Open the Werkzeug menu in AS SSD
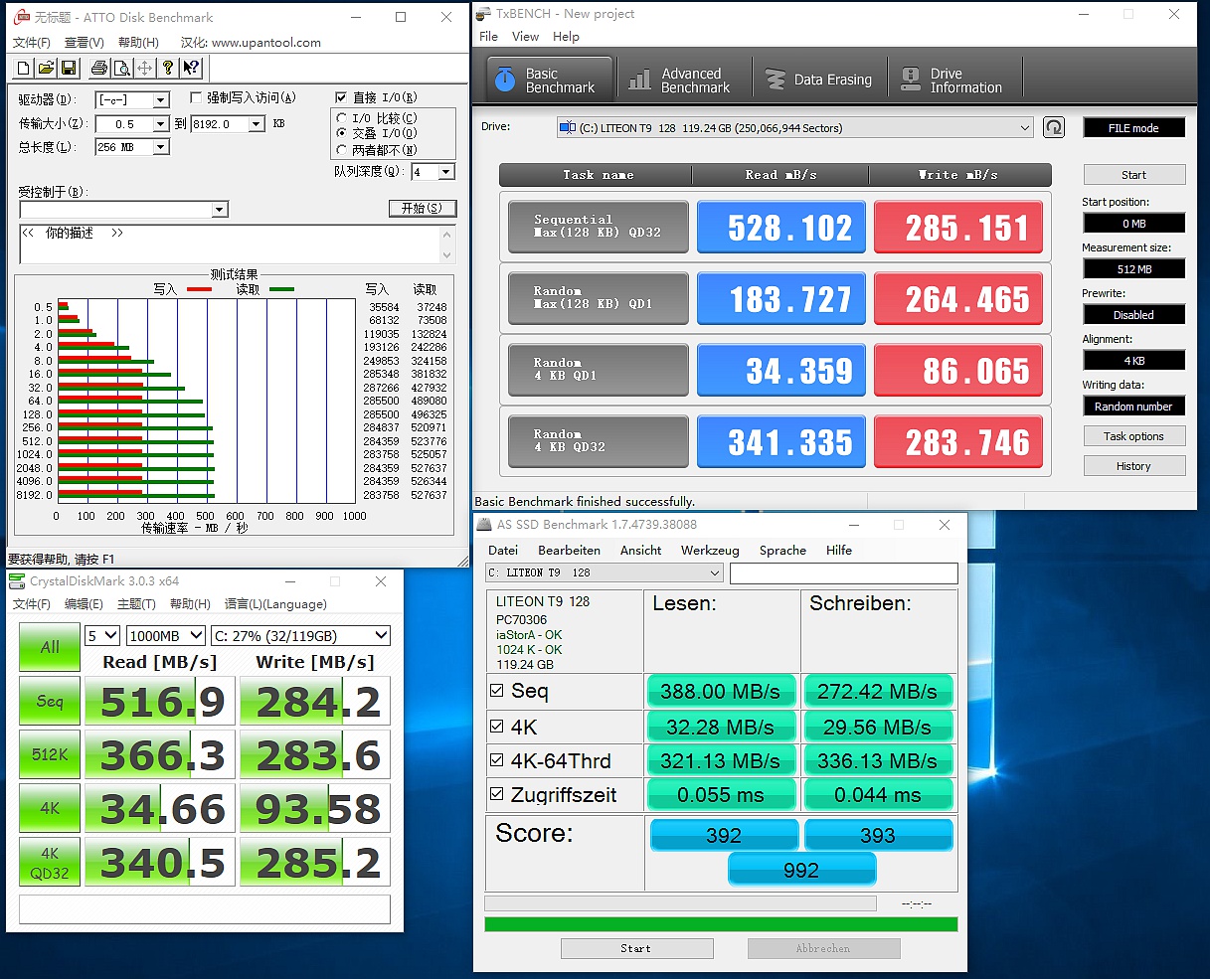1210x979 pixels. coord(709,550)
